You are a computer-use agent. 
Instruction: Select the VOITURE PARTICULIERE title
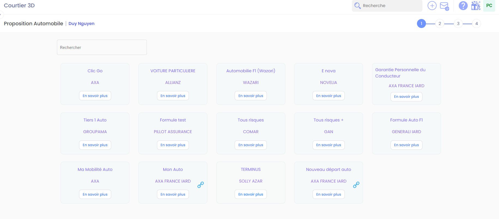pyautogui.click(x=173, y=71)
